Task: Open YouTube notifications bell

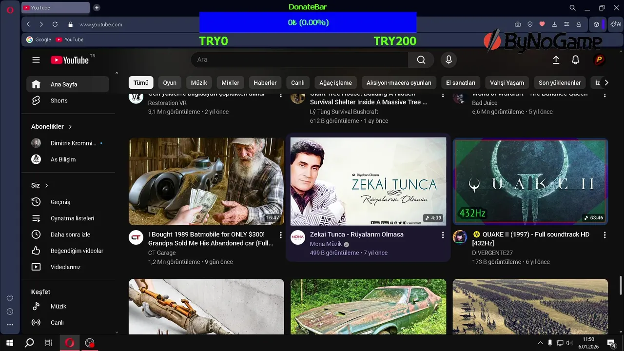Action: (576, 59)
